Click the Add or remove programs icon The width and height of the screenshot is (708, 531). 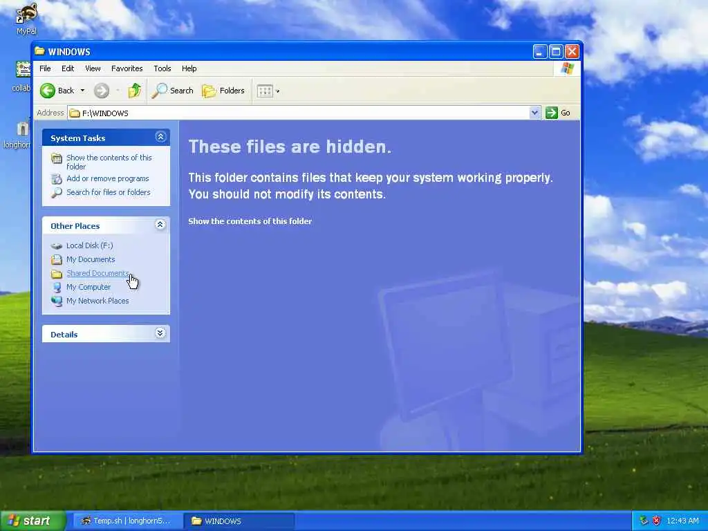[57, 179]
